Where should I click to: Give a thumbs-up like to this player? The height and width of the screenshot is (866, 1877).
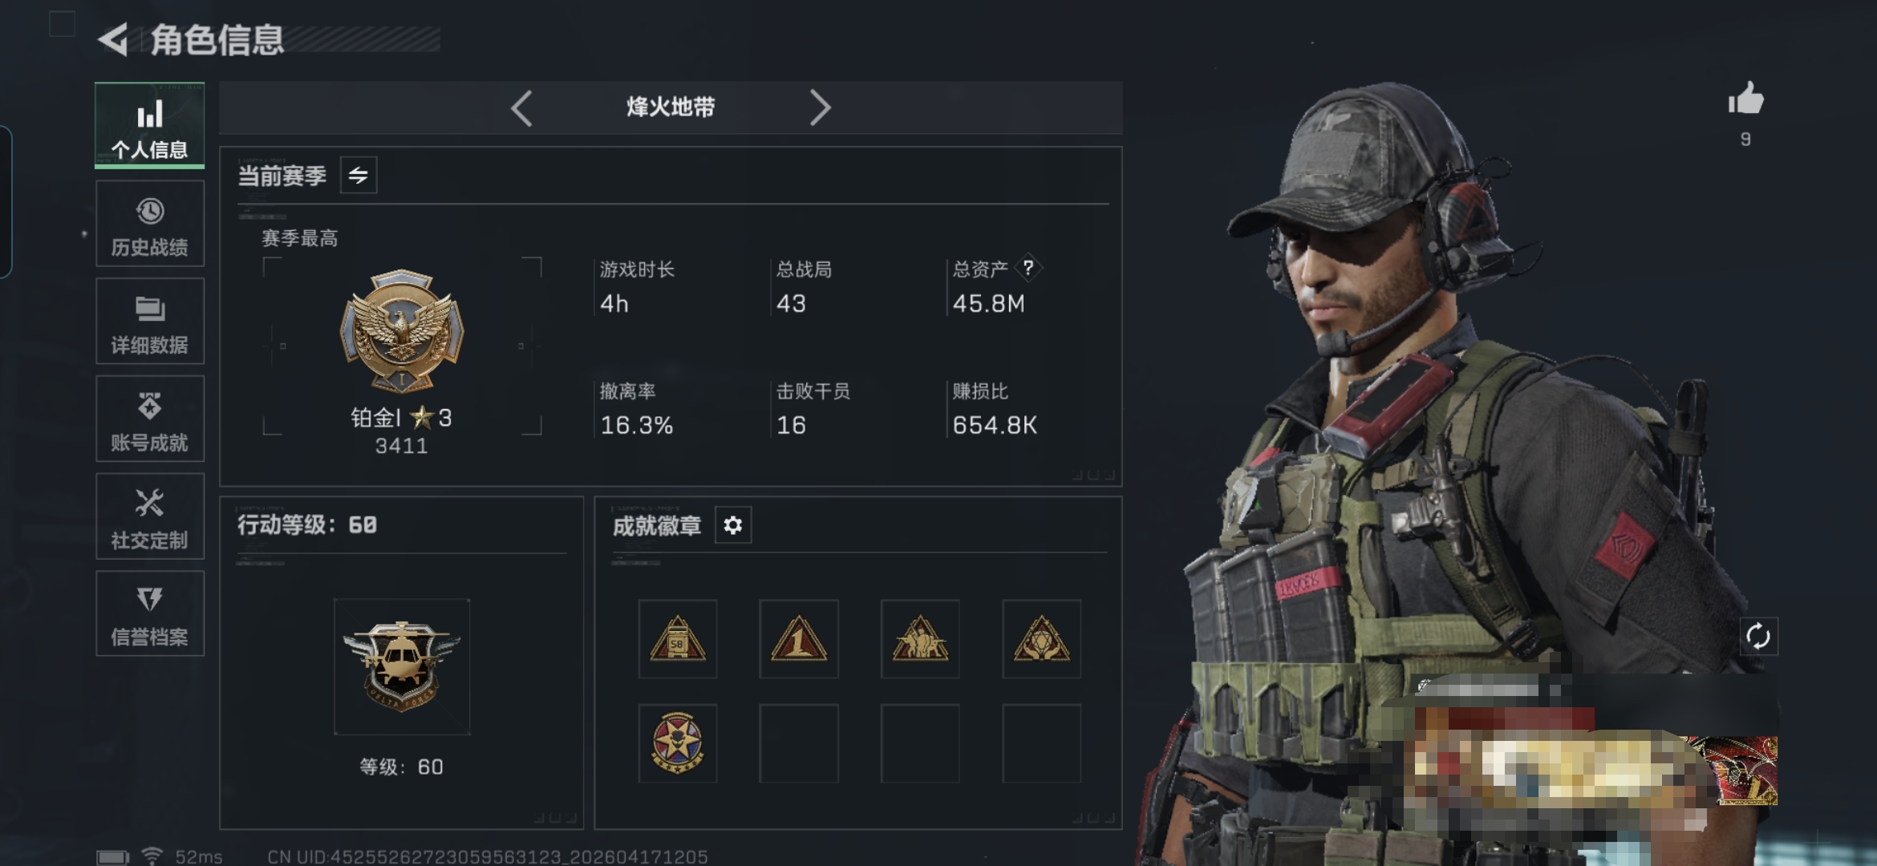[x=1746, y=100]
